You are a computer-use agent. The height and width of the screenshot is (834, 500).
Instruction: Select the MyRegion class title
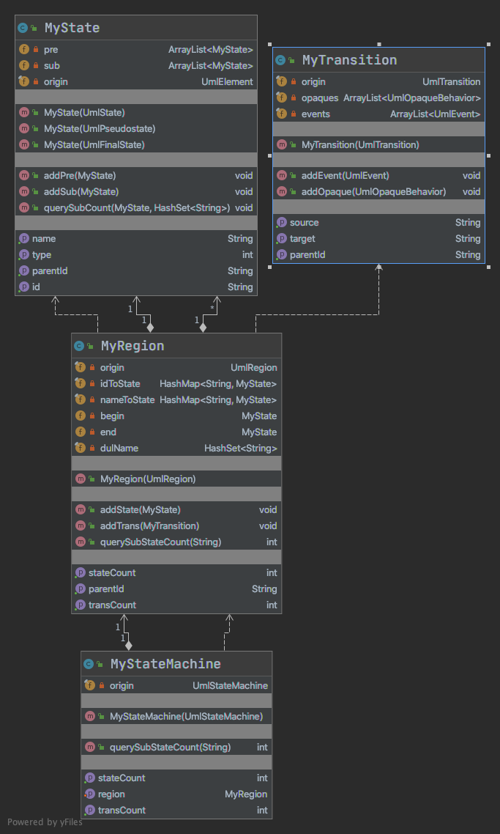(133, 346)
